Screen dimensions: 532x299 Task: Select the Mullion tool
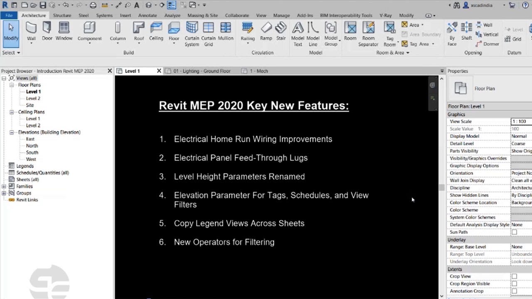coord(226,32)
